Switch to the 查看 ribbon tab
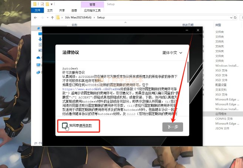 pos(74,10)
